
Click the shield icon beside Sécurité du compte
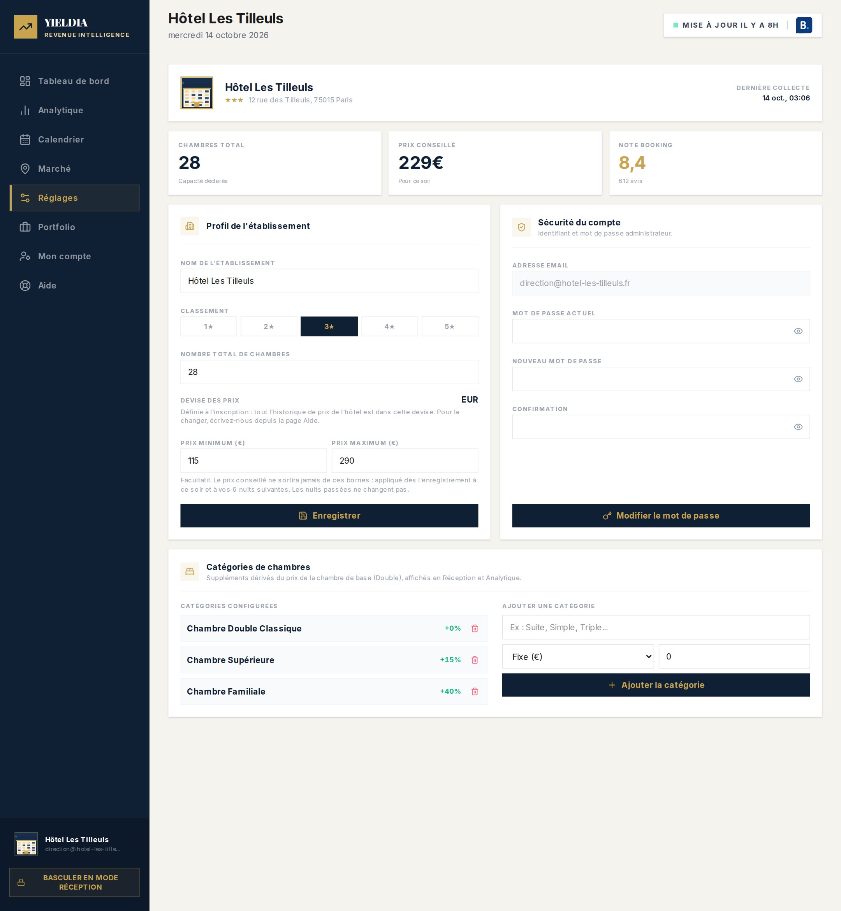pyautogui.click(x=521, y=227)
